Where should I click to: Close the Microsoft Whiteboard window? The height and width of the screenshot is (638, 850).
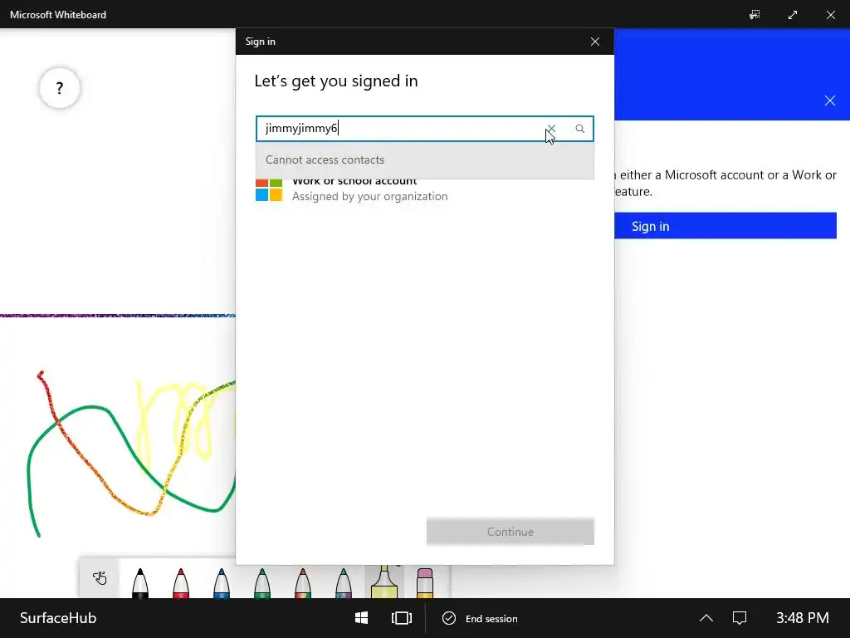pos(830,15)
